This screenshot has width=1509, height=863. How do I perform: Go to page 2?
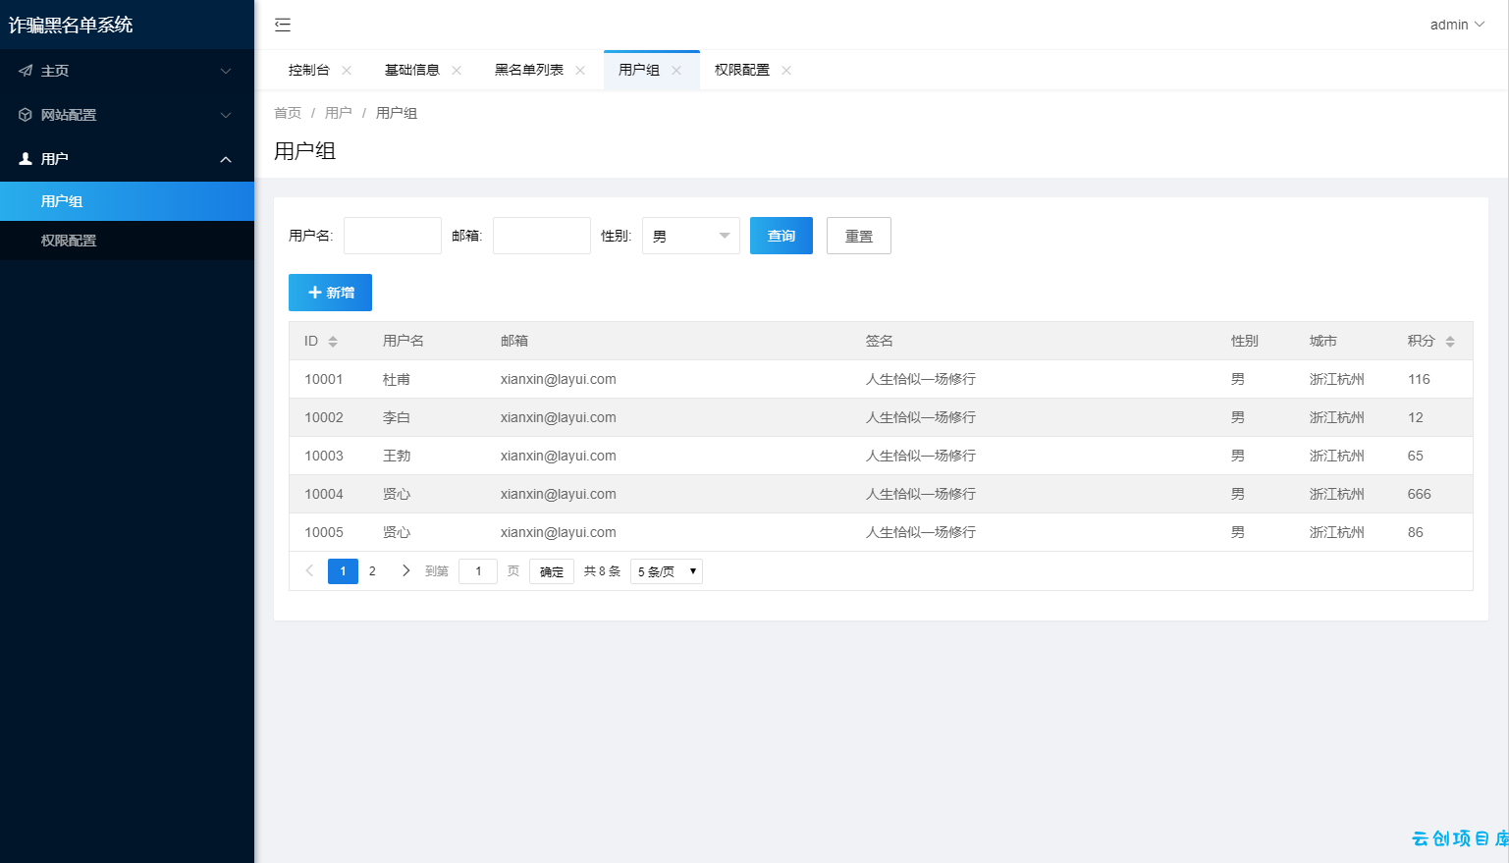coord(372,570)
